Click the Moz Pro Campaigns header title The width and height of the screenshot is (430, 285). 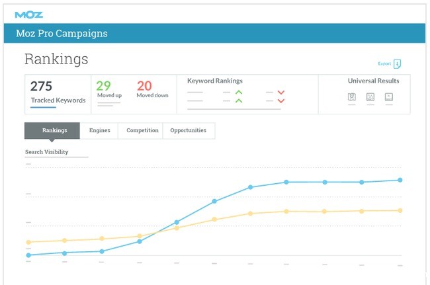pyautogui.click(x=65, y=34)
